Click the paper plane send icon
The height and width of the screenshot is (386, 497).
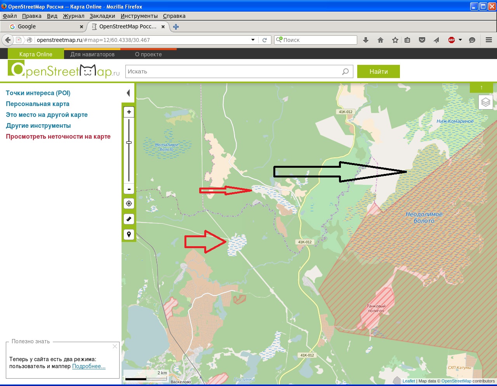436,40
